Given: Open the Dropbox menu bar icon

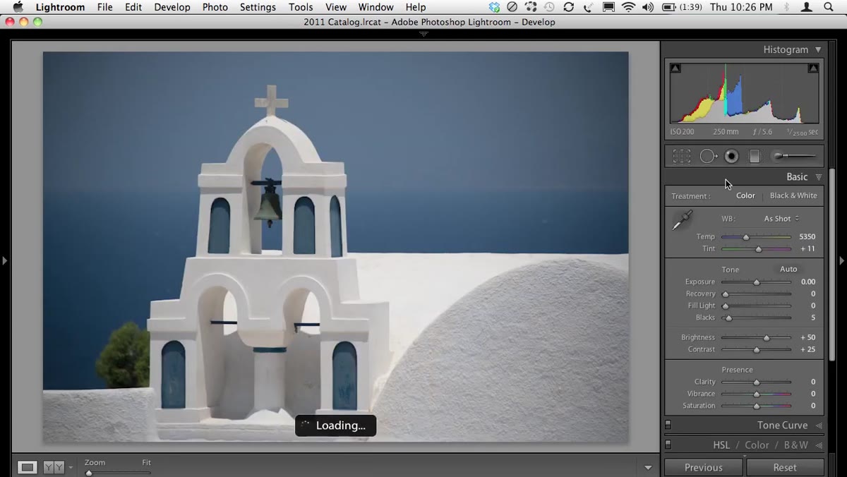Looking at the screenshot, I should (494, 7).
